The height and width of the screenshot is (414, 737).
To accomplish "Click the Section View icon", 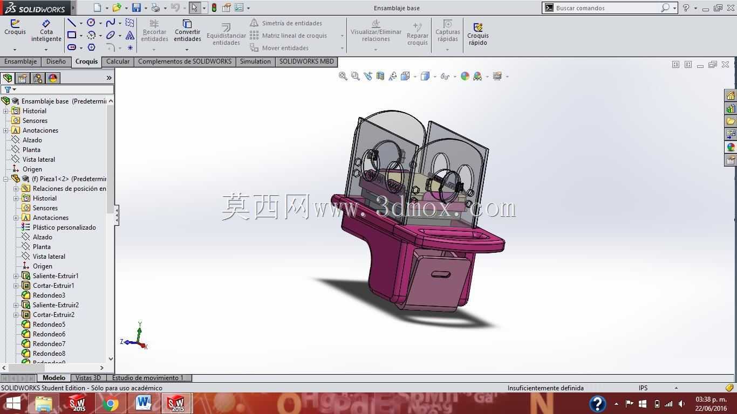I will click(380, 76).
